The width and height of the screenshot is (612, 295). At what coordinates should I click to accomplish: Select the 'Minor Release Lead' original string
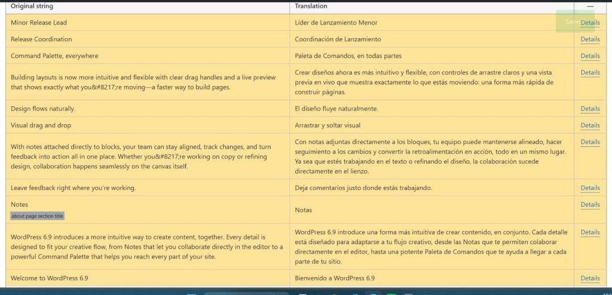point(39,23)
